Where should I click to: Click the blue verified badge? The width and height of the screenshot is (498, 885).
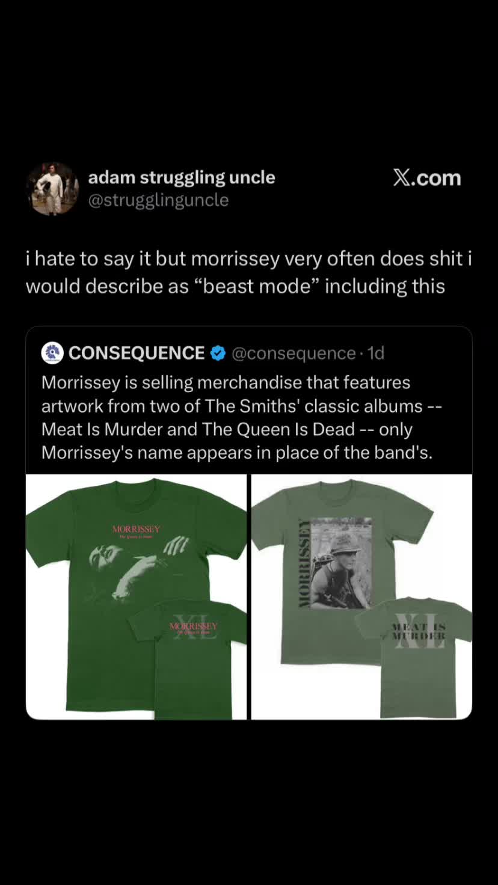pyautogui.click(x=218, y=353)
